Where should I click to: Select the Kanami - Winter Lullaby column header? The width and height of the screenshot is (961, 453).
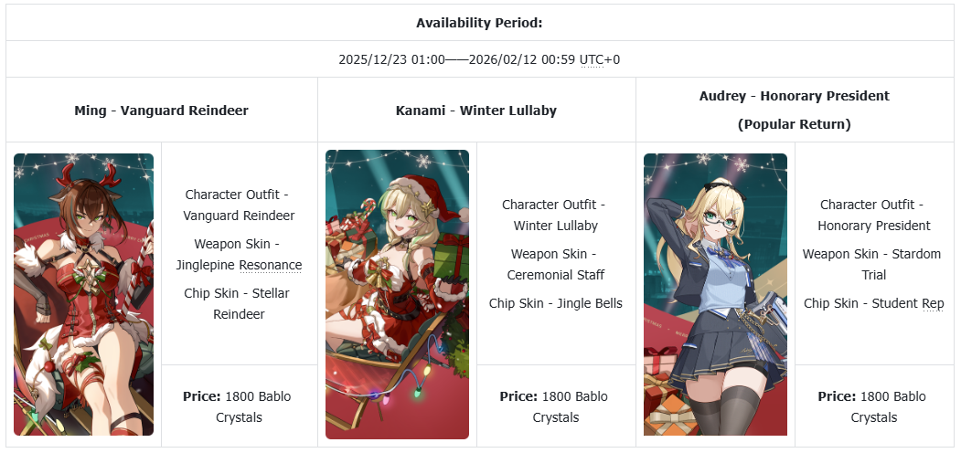tap(476, 111)
